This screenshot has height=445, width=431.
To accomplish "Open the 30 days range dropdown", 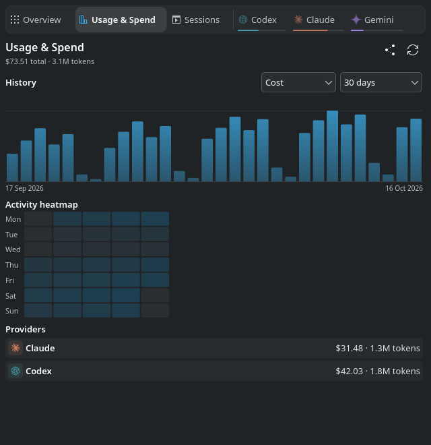I will [x=381, y=82].
